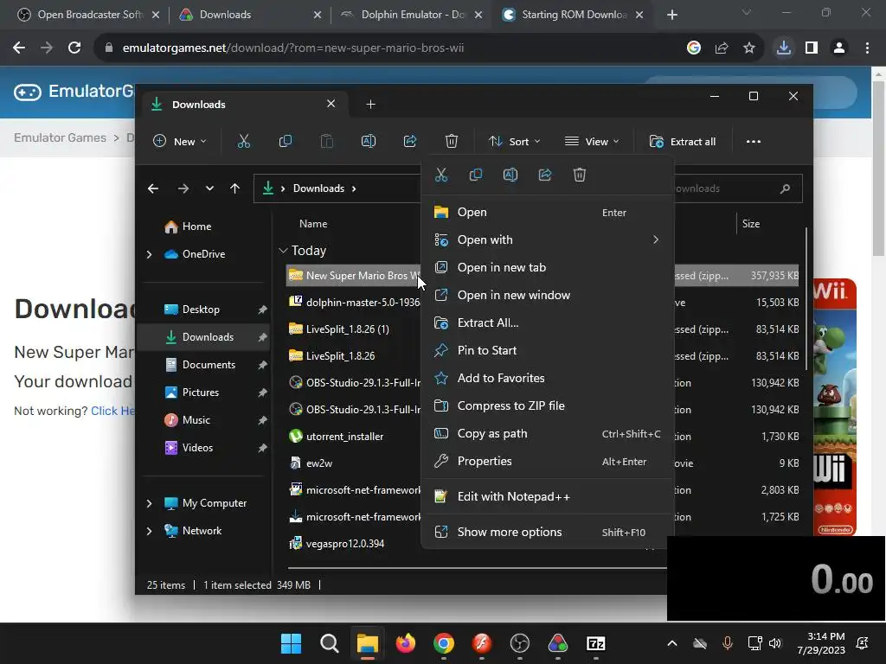Click Delete icon atop context menu
The width and height of the screenshot is (886, 664).
580,175
